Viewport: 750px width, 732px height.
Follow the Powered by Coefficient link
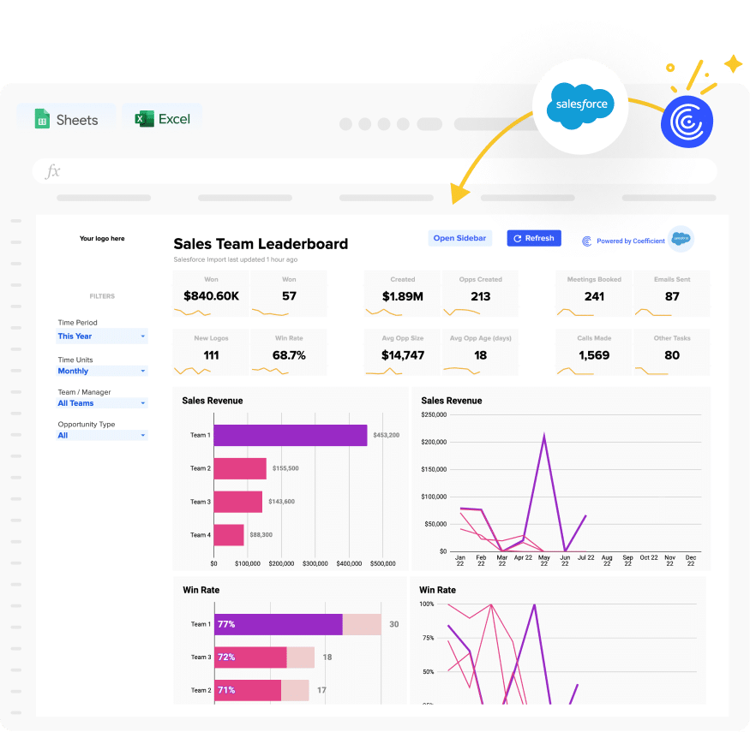630,241
